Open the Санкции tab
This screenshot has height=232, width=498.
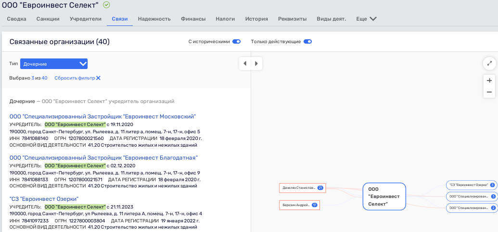click(x=48, y=19)
